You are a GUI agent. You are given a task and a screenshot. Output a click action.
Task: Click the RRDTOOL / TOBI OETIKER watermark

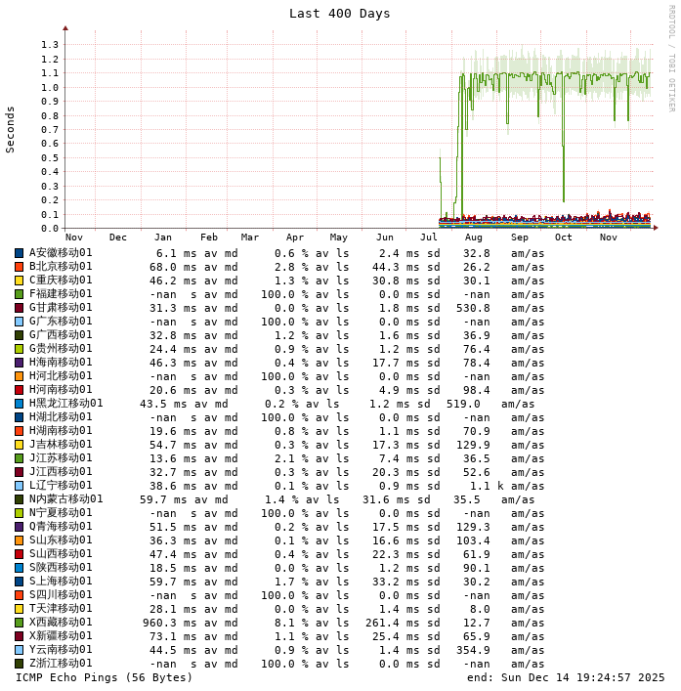671,59
